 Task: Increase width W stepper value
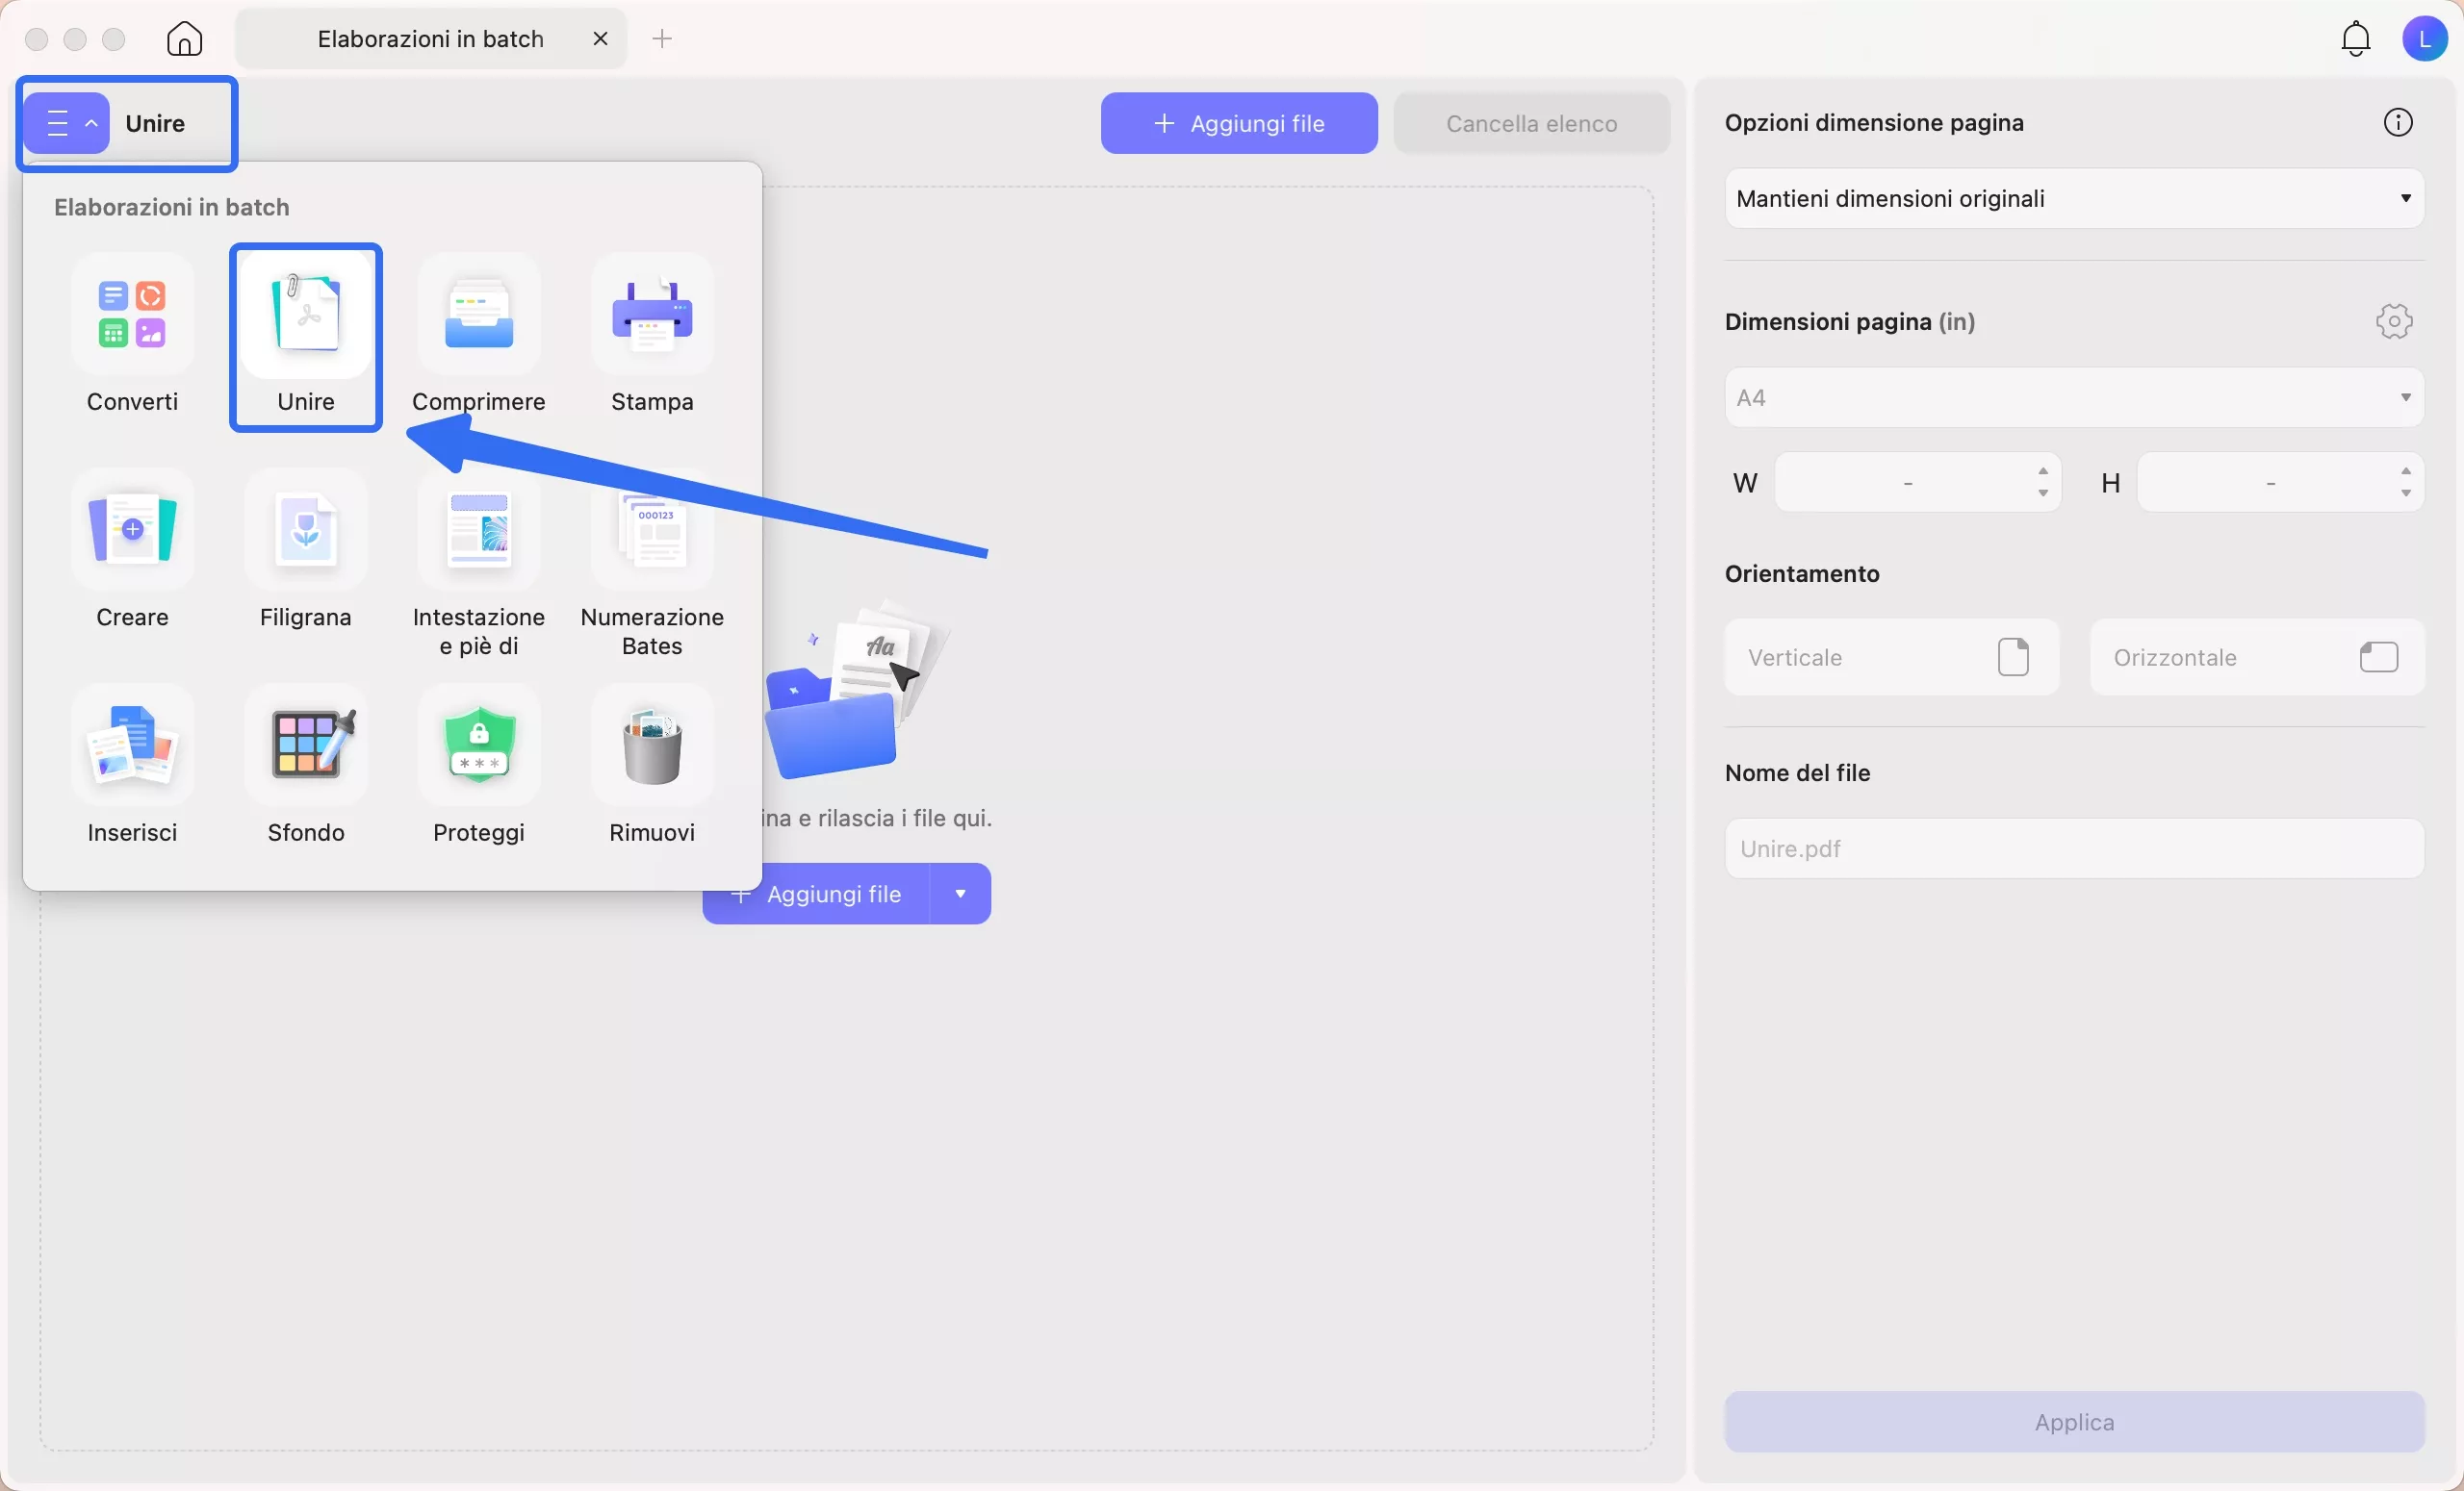[x=2043, y=470]
